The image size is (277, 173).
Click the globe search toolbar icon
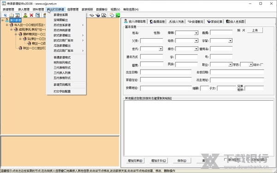pyautogui.click(x=5, y=15)
